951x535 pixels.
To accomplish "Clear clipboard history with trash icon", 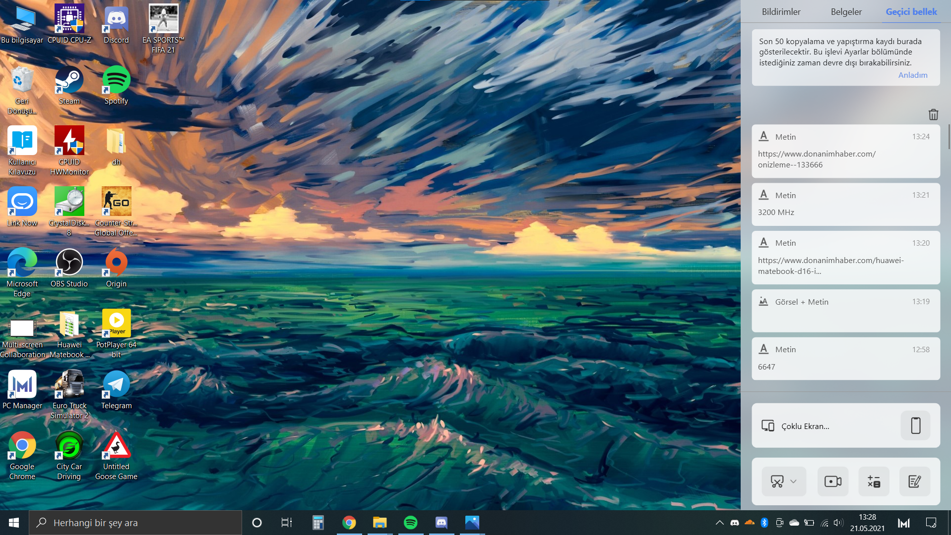I will pos(933,114).
